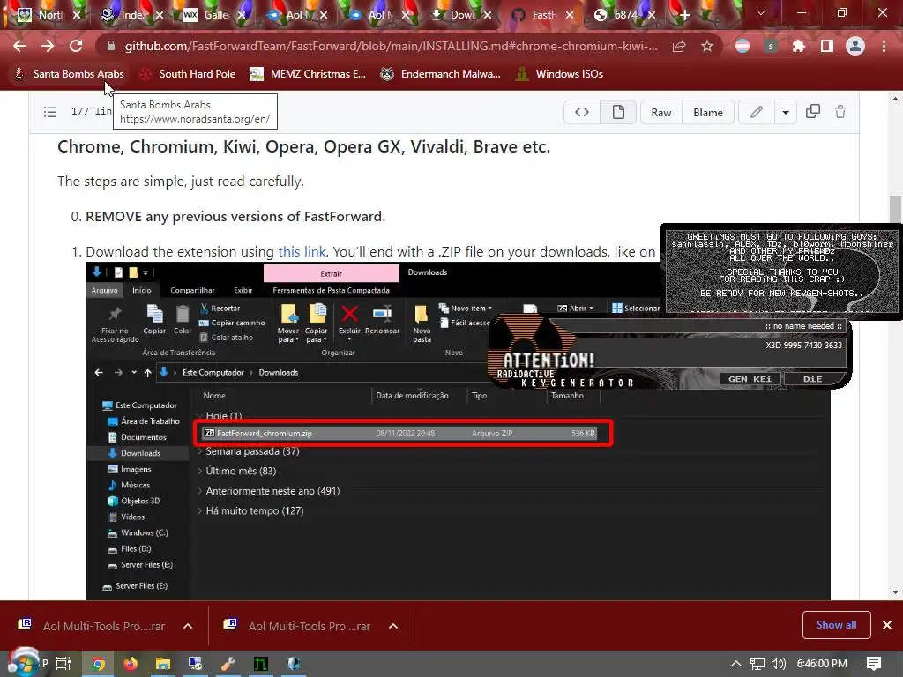
Task: Open the remote desktop taskbar icon
Action: [195, 664]
